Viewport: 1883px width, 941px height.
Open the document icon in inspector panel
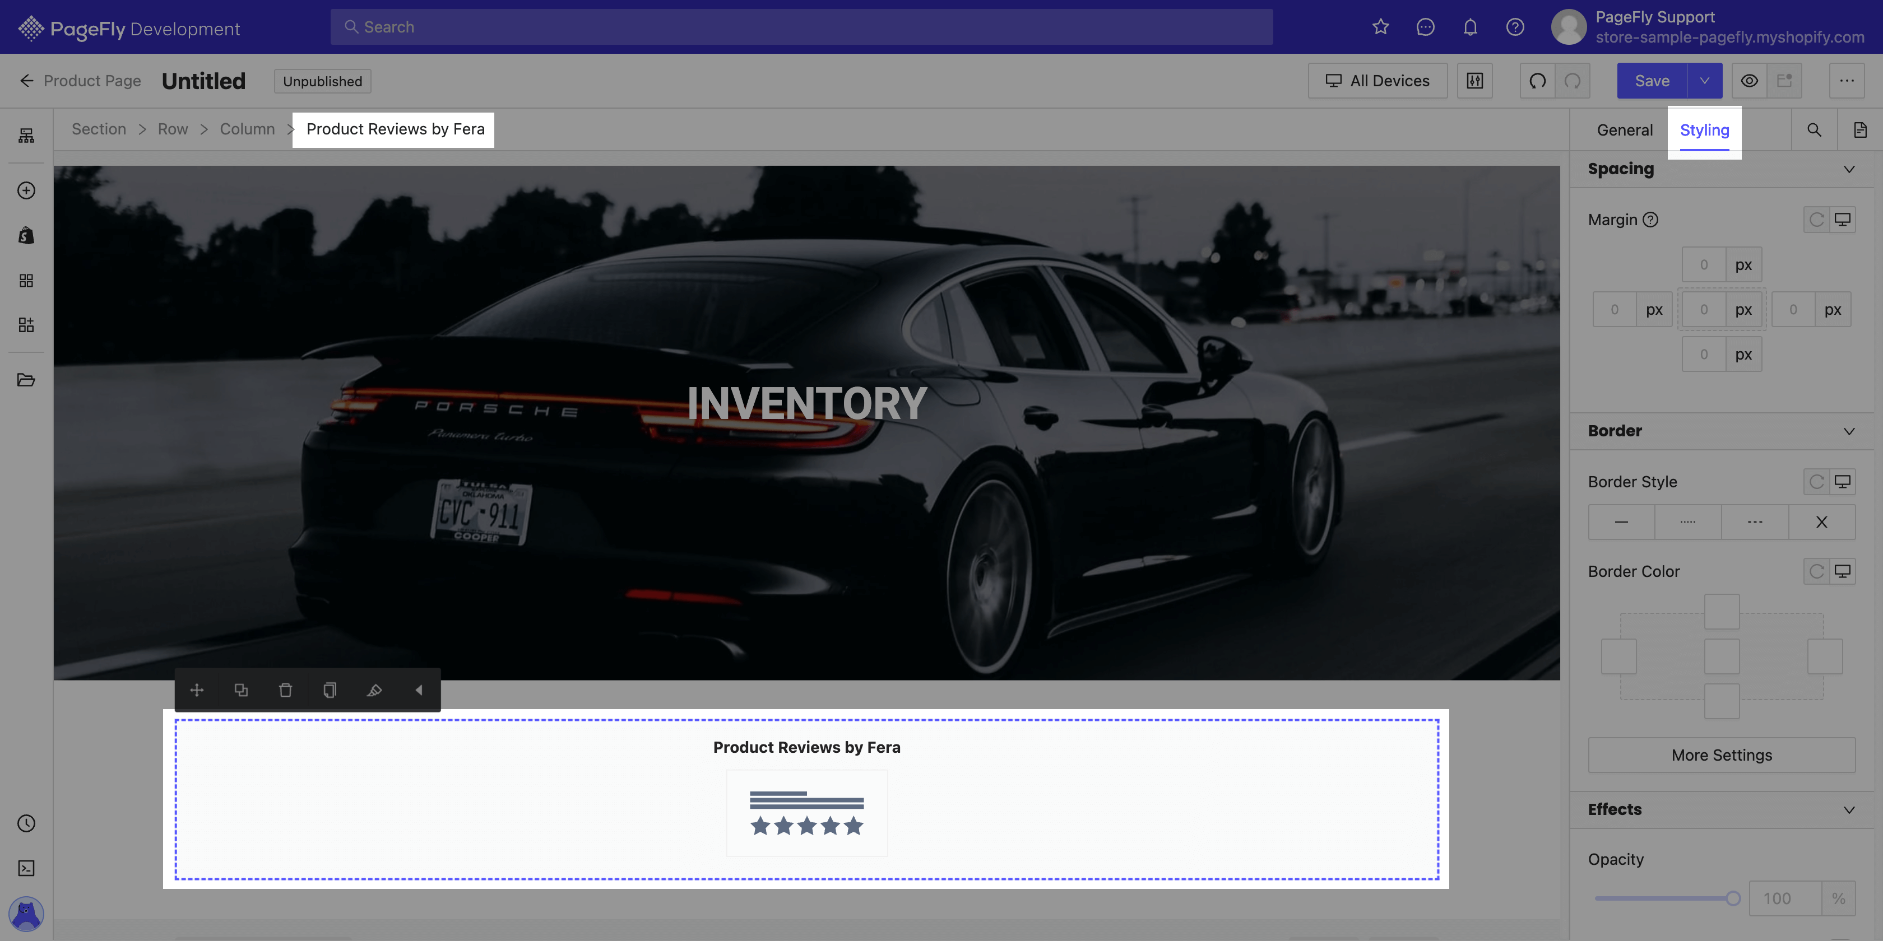[1861, 129]
